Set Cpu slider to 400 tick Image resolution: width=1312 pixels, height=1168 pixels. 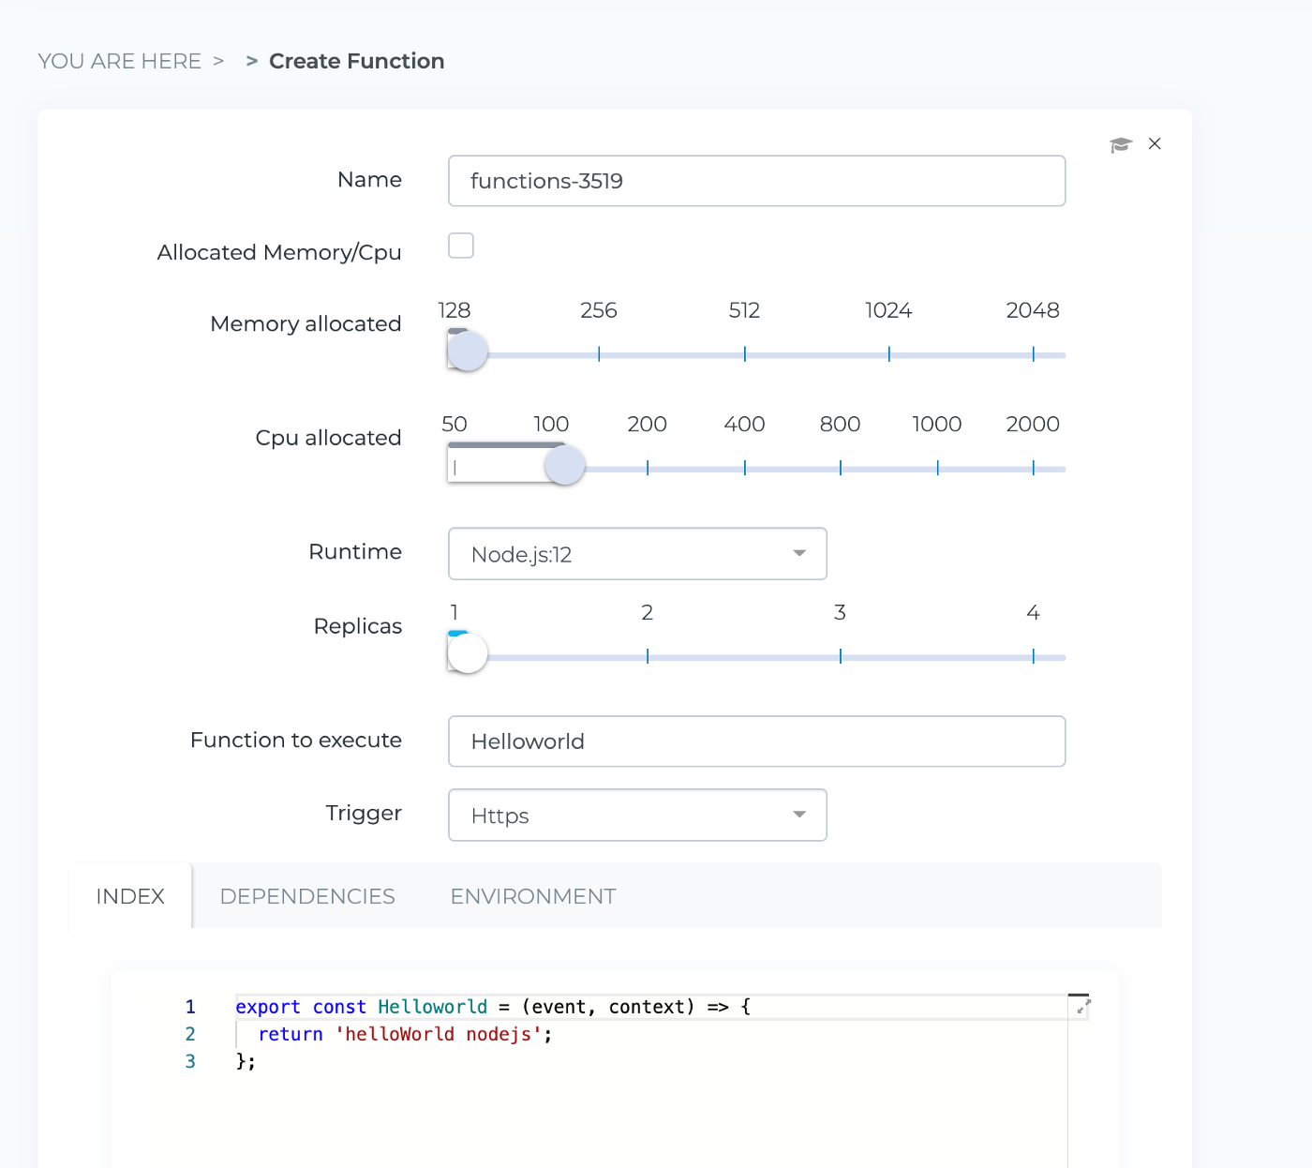tap(745, 468)
